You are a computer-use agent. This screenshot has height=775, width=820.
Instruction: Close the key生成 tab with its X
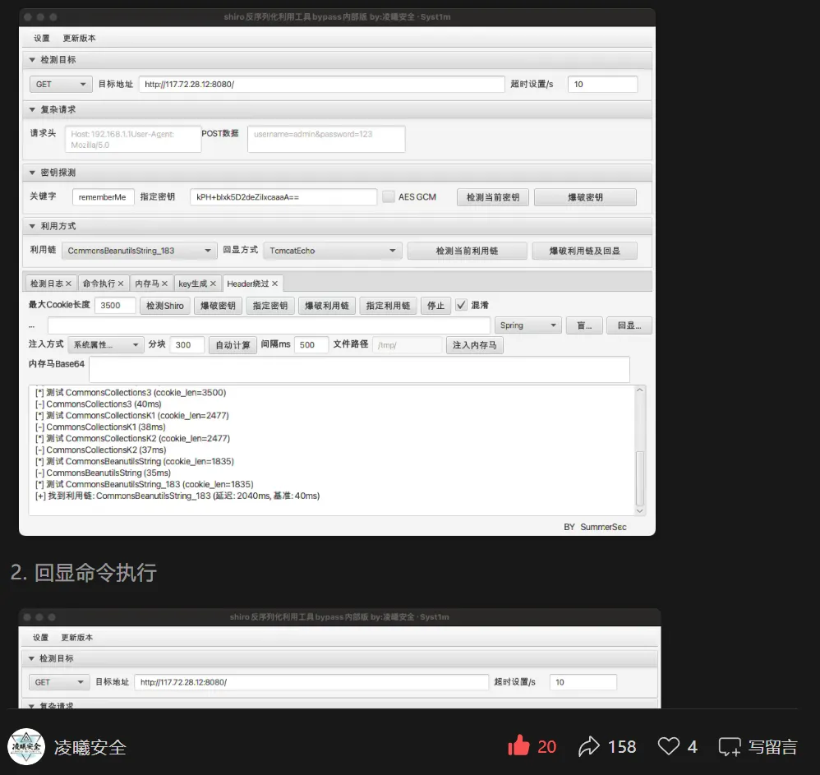point(213,284)
